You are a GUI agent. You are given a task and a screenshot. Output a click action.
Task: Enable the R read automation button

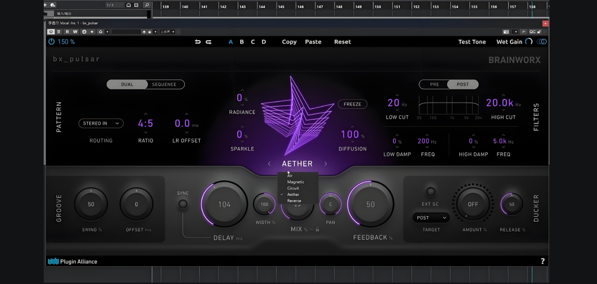pos(67,32)
